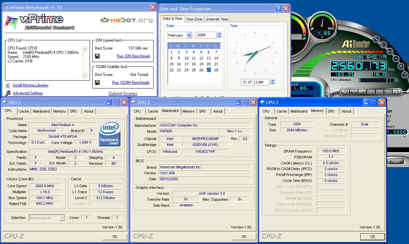Image resolution: width=409 pixels, height=244 pixels.
Task: Open Mainboard tab in right CPU-Z window
Action: [299, 111]
